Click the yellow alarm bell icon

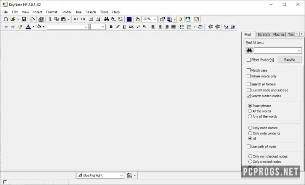click(180, 19)
